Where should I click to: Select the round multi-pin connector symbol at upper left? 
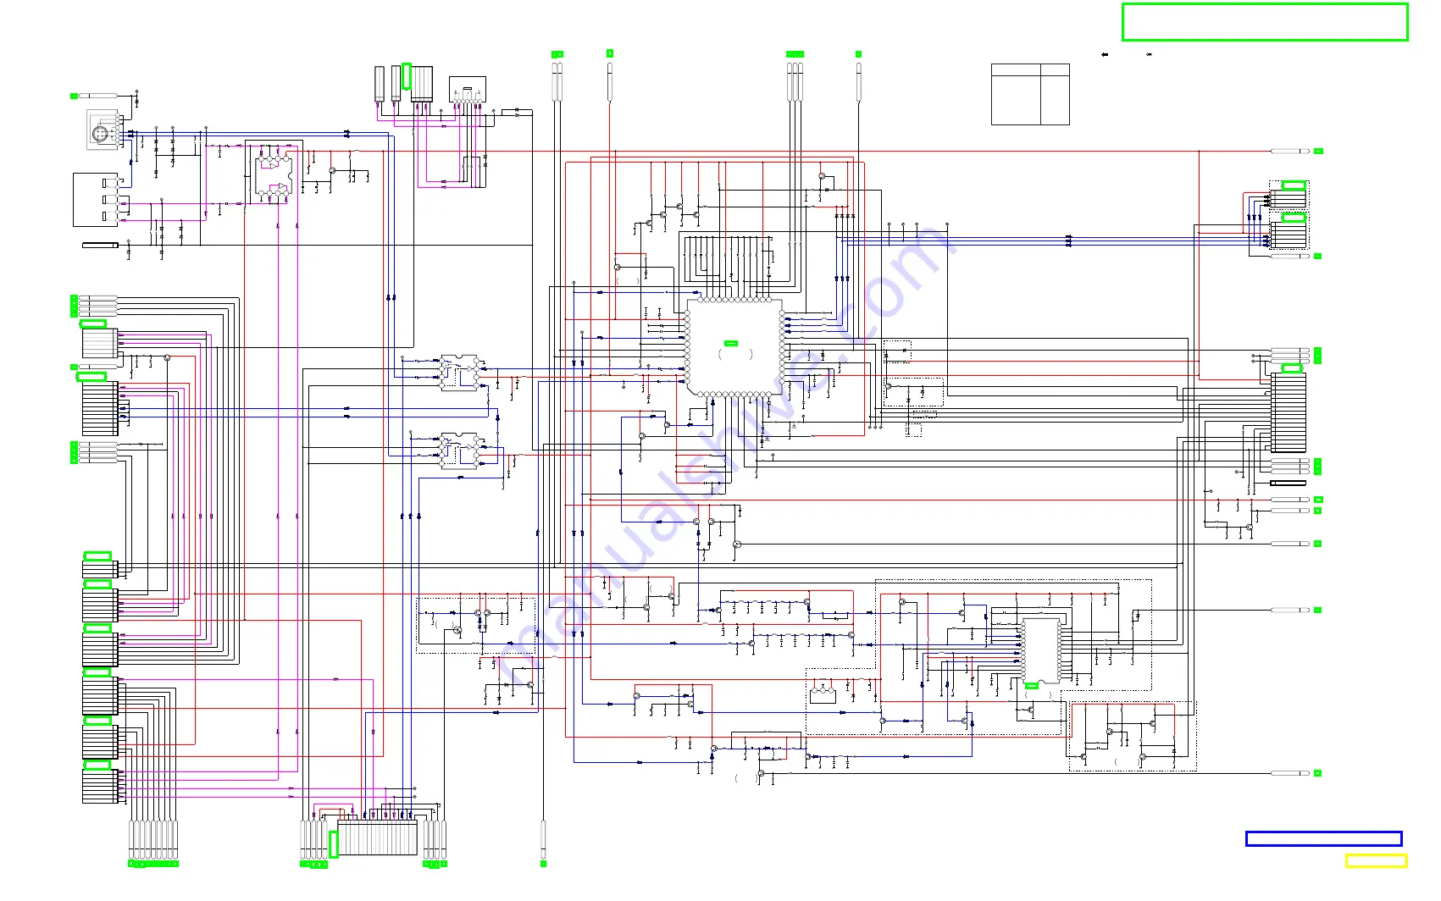(101, 134)
